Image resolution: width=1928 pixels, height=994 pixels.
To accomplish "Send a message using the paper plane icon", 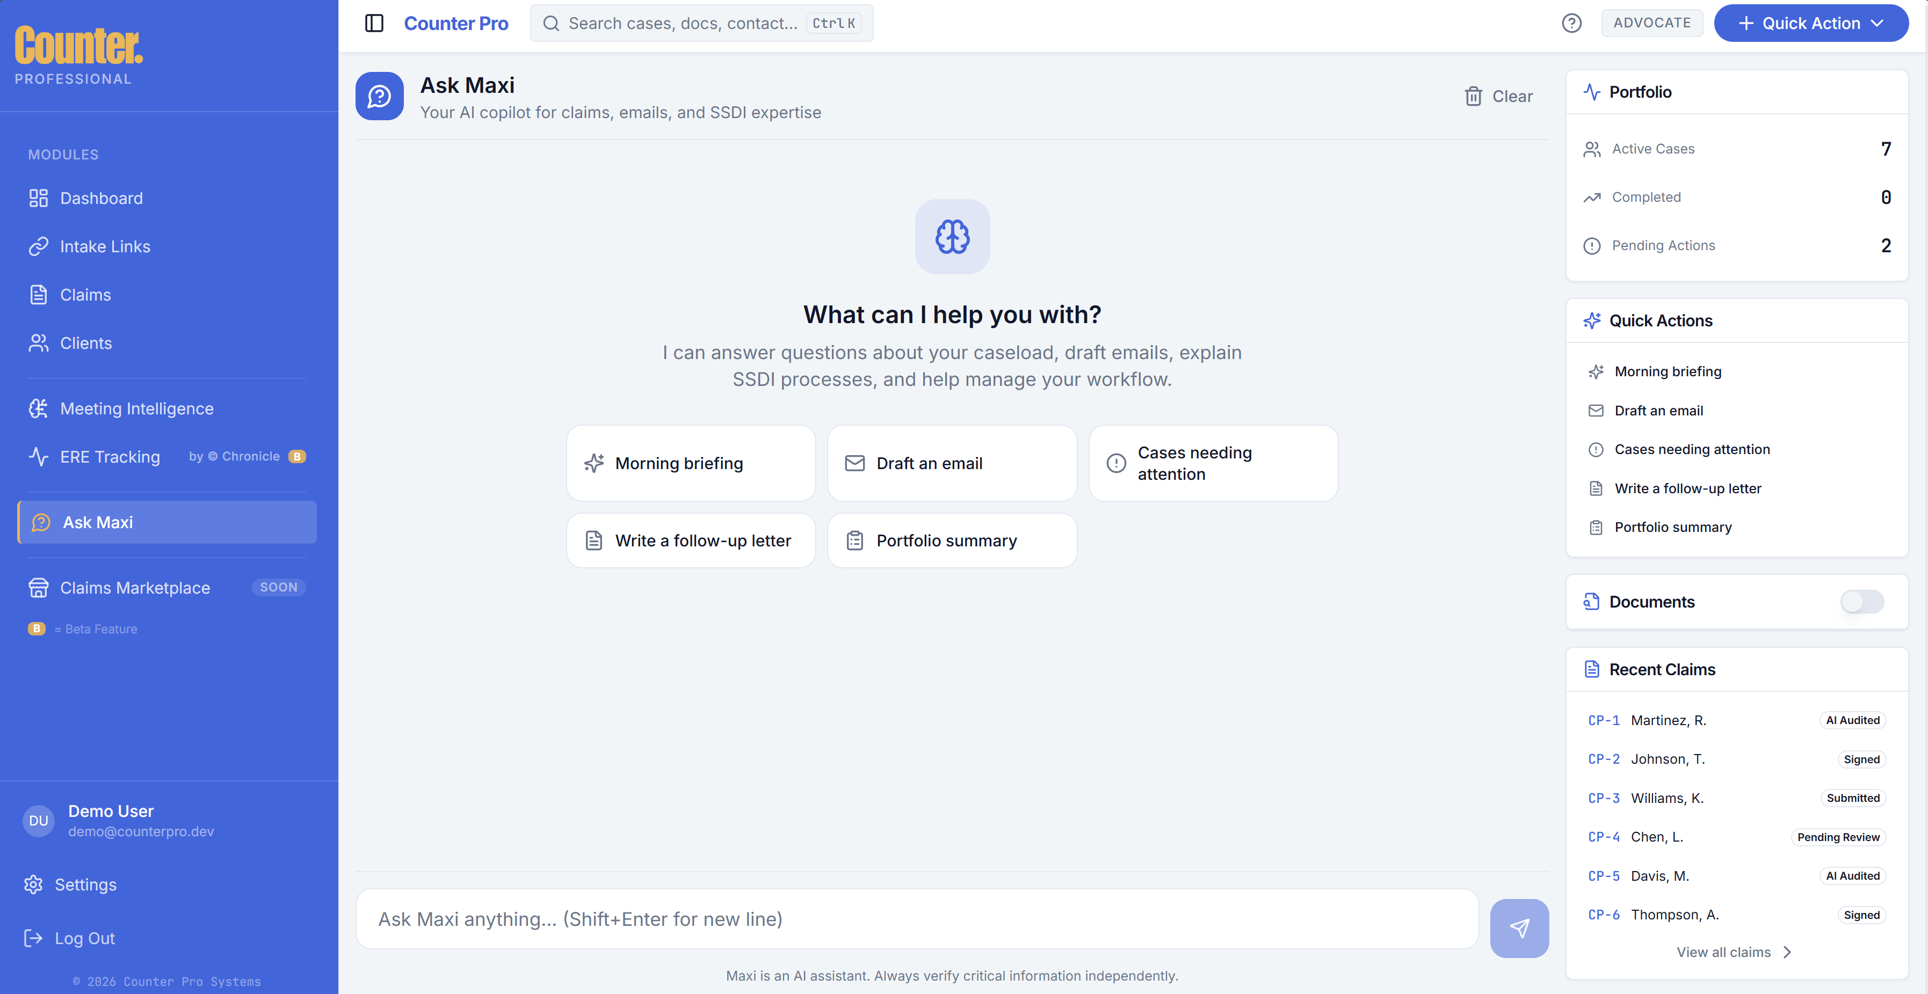I will (1519, 928).
